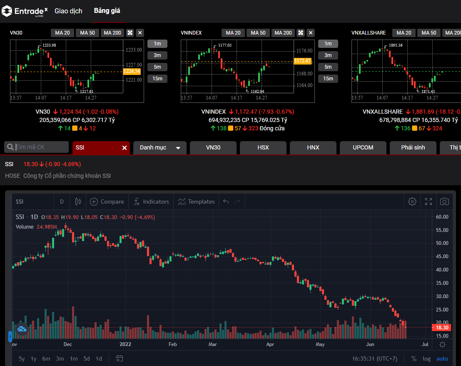This screenshot has height=366, width=461.
Task: Take a chart snapshot with camera icon
Action: click(444, 202)
